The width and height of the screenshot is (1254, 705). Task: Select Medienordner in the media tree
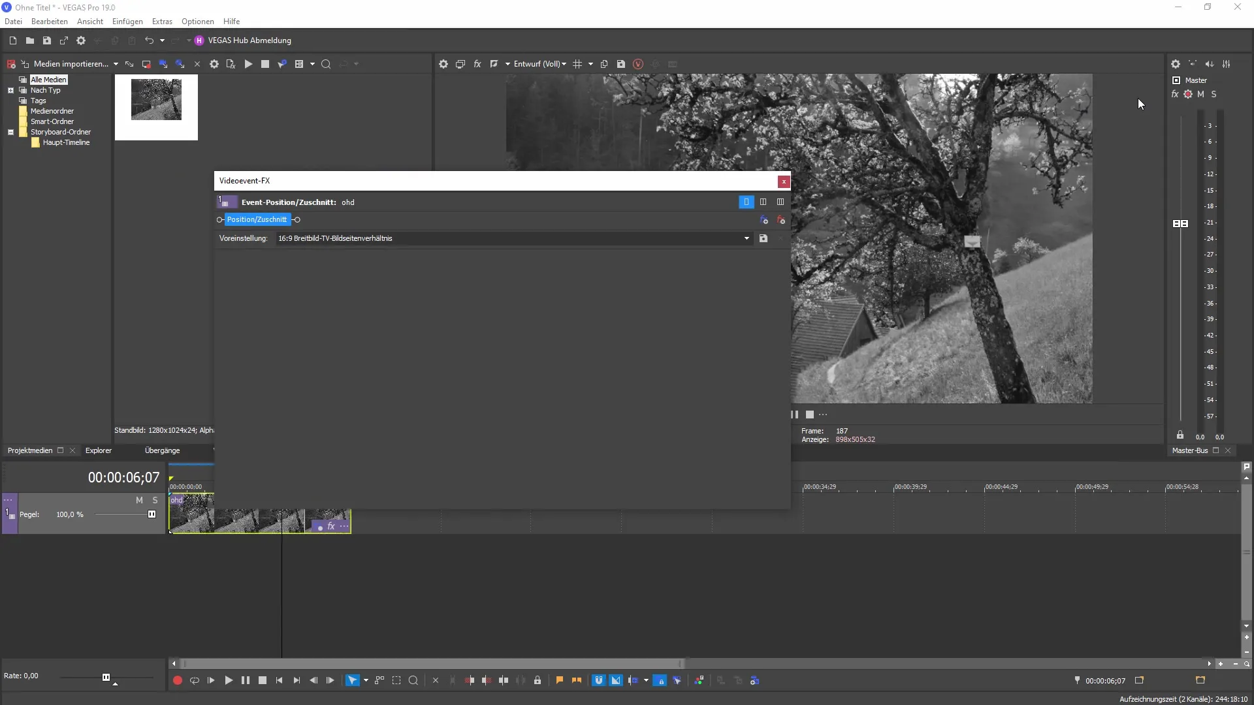[52, 111]
